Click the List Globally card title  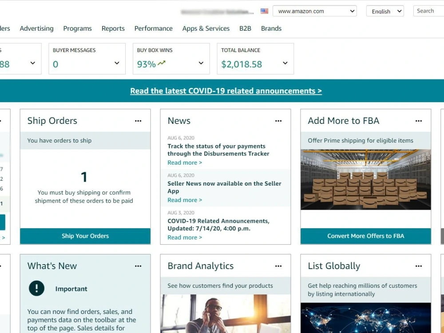pyautogui.click(x=334, y=266)
